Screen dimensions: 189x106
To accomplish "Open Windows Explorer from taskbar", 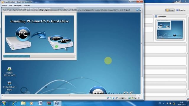I will click(x=23, y=103).
